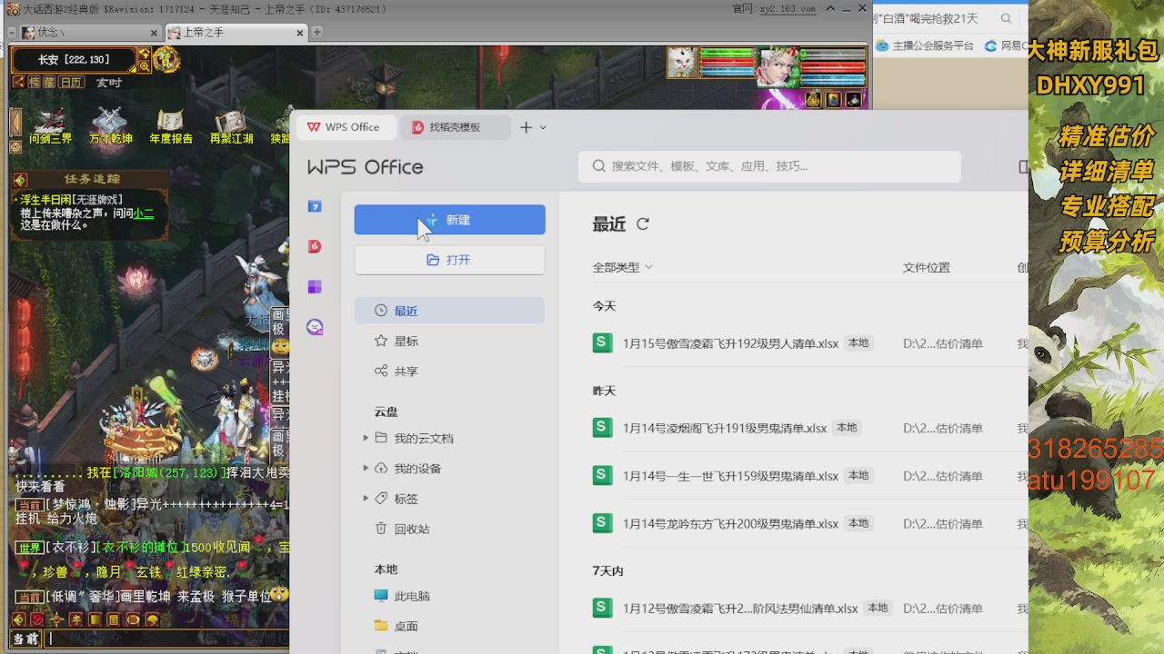Image resolution: width=1164 pixels, height=654 pixels.
Task: Click the WPS search files input field
Action: point(769,166)
